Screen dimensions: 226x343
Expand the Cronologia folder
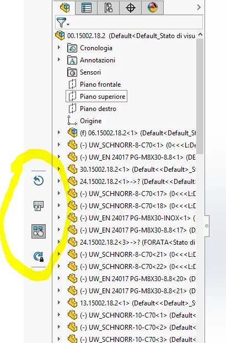click(59, 48)
